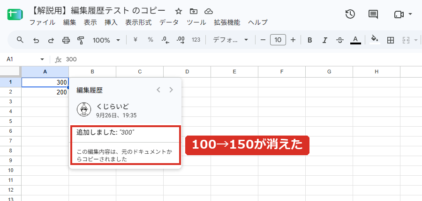Select column C header
The height and width of the screenshot is (201, 422).
pos(140,72)
